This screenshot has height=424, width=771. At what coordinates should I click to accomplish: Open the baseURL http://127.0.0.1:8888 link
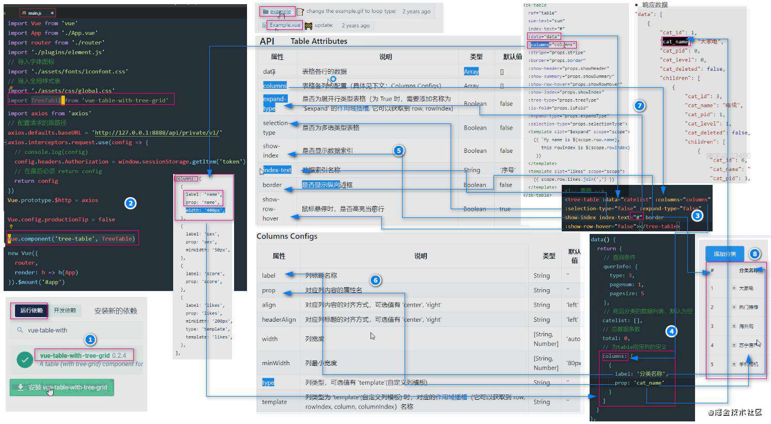(x=156, y=133)
